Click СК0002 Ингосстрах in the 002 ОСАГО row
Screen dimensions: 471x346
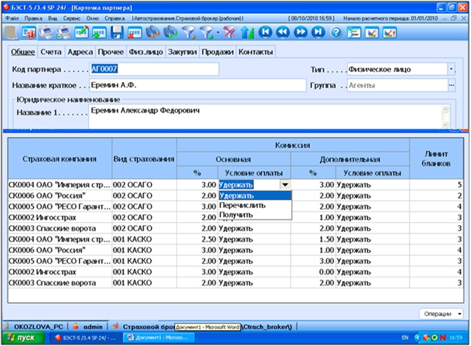[59, 217]
